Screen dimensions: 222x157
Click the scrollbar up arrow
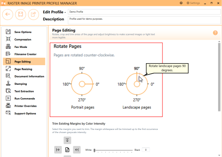click(219, 42)
